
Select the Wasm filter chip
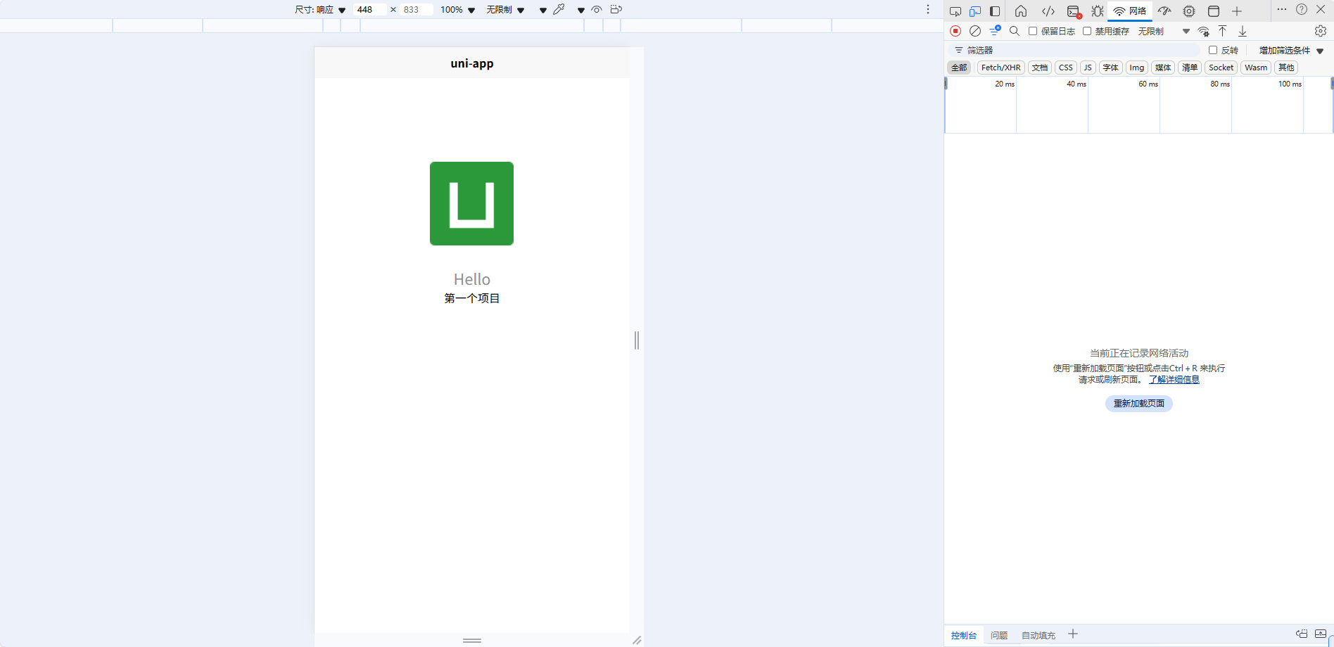(x=1256, y=68)
